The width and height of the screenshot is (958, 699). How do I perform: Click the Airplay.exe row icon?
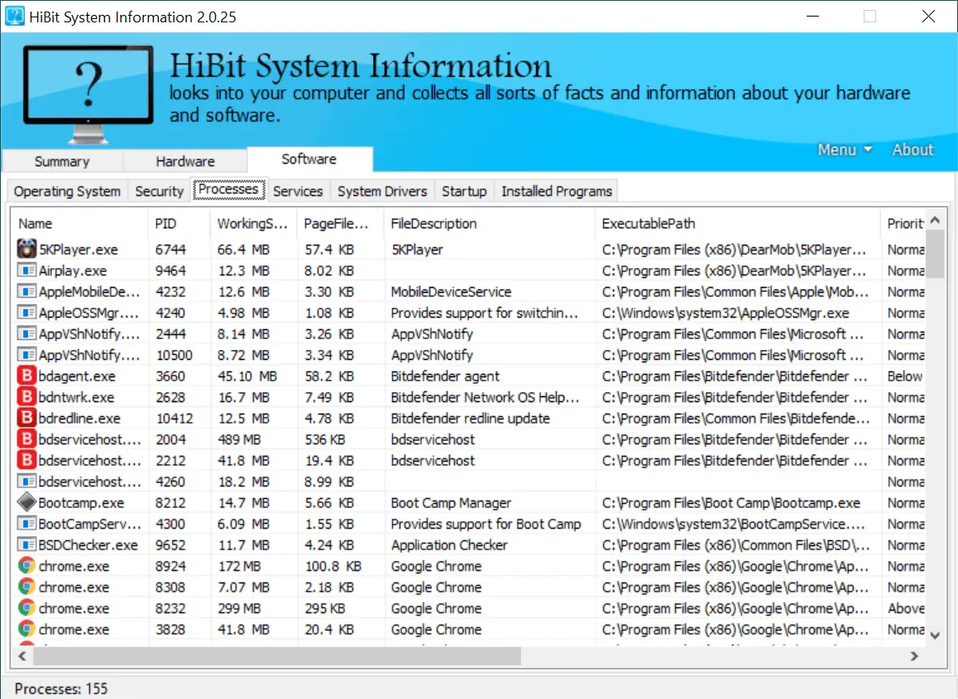coord(26,270)
